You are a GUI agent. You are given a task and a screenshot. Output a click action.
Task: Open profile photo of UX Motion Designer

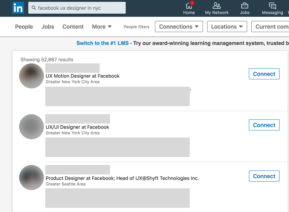(32, 76)
